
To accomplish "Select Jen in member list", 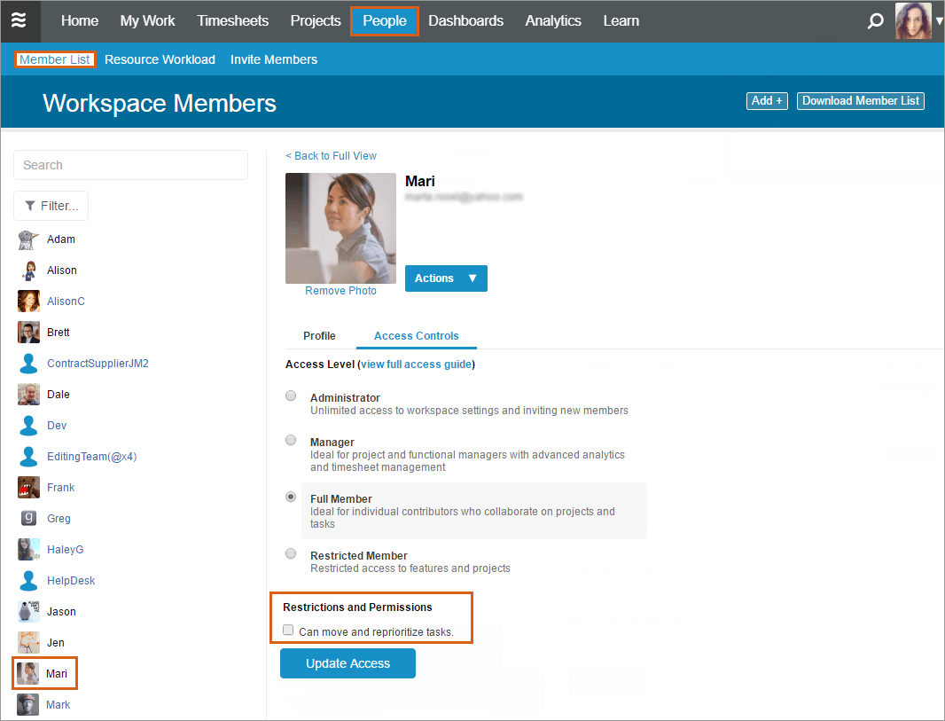I will coord(56,643).
